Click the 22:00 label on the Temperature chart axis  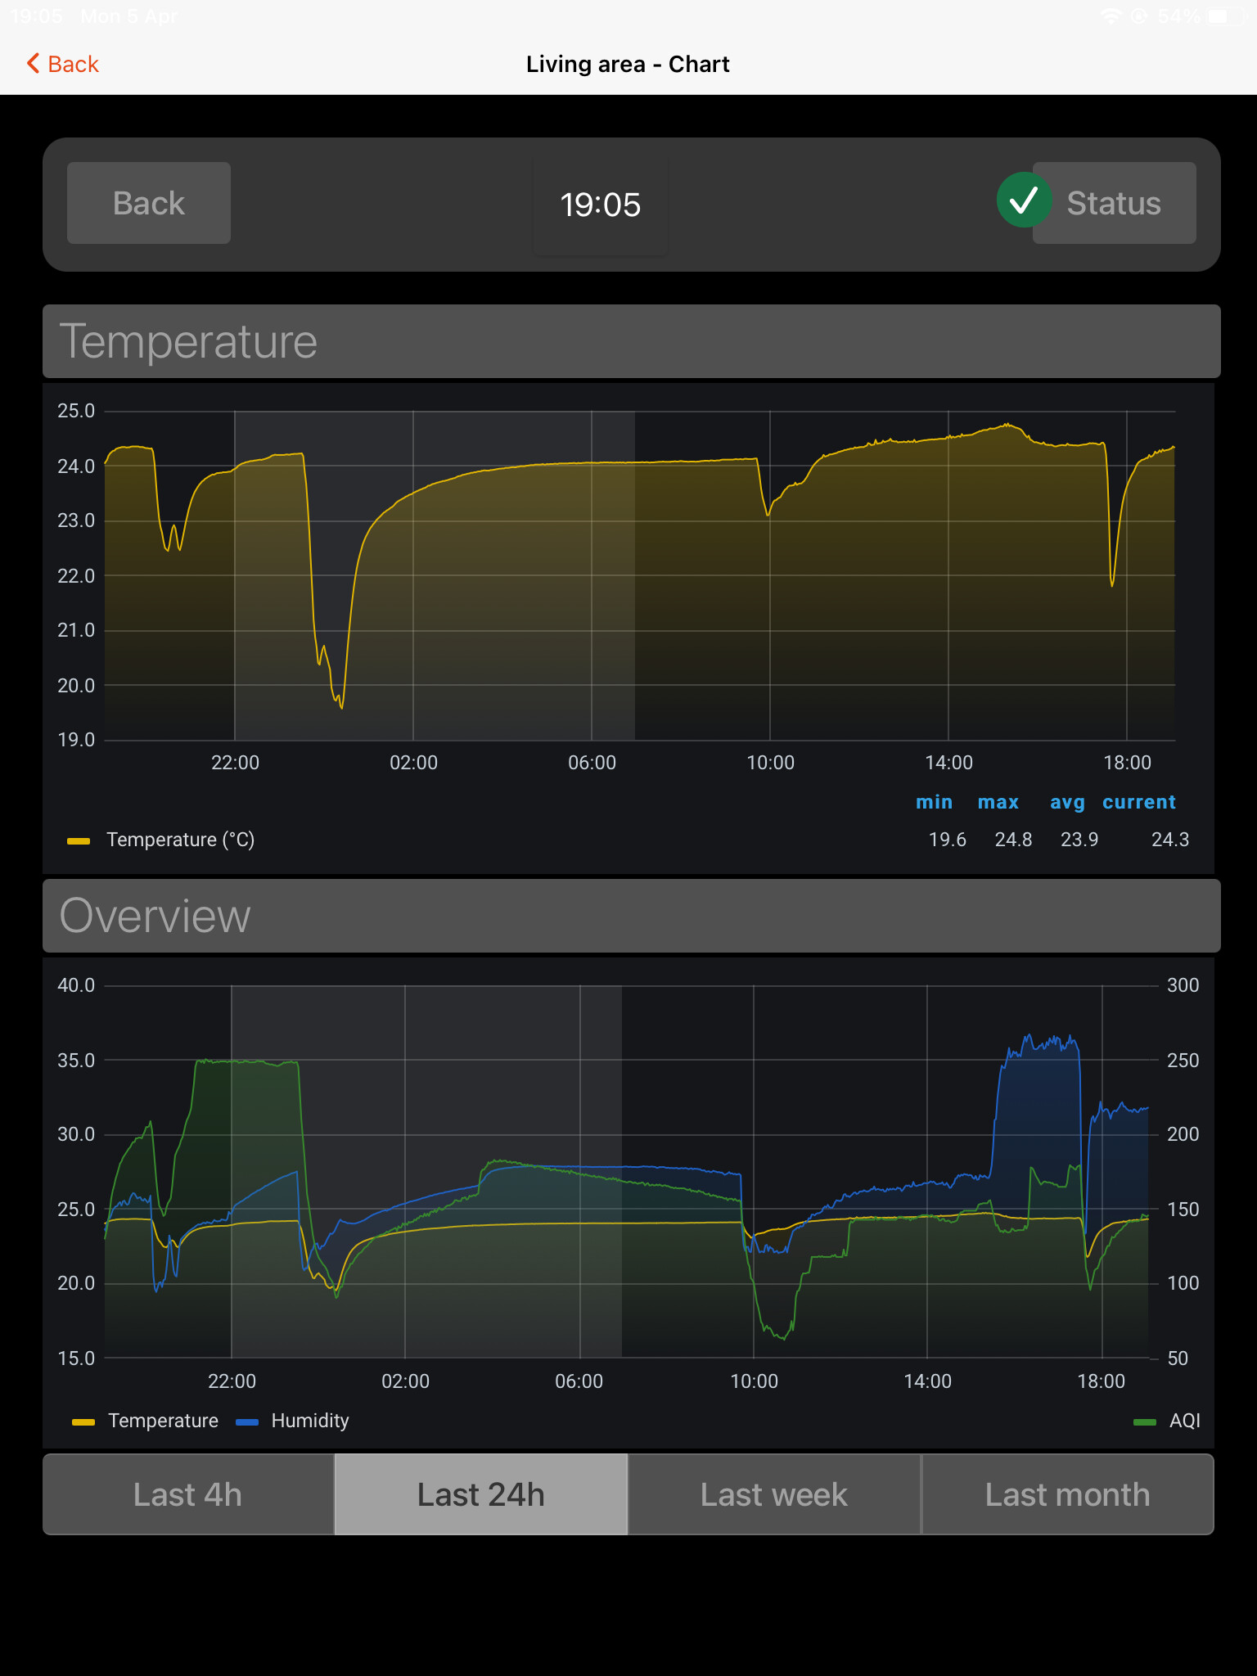pos(235,763)
